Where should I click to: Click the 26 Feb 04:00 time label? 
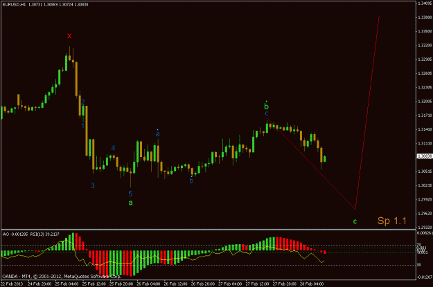[148, 284]
